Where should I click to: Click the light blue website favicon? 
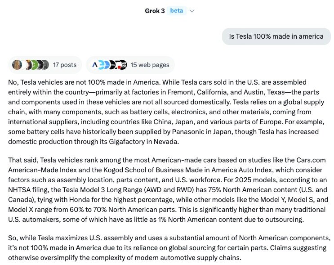(x=102, y=65)
